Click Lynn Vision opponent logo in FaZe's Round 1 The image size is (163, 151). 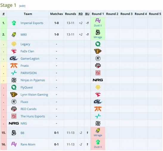click(98, 51)
